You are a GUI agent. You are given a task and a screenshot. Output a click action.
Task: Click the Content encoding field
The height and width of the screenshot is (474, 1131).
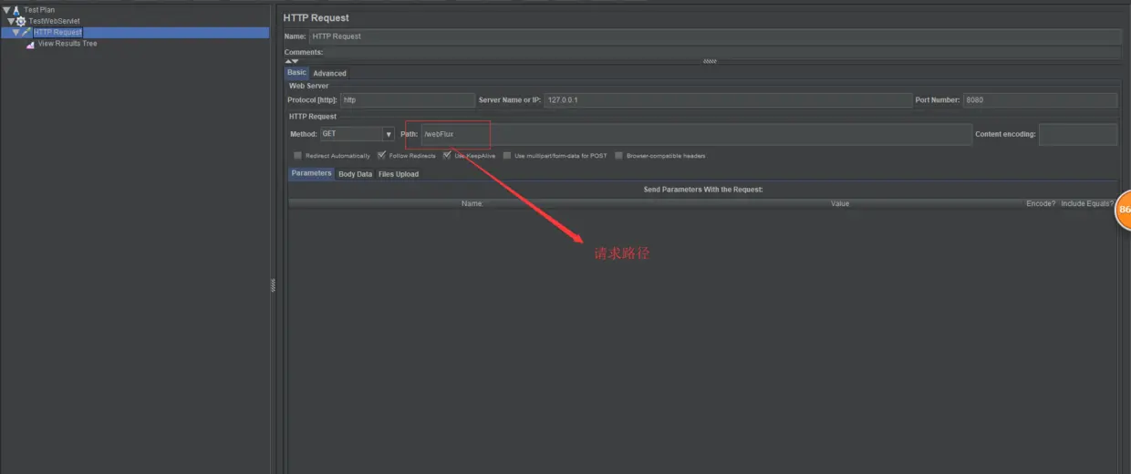(1078, 134)
